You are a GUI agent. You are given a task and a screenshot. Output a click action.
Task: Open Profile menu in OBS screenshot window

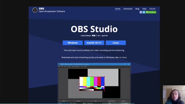pyautogui.click(x=69, y=66)
